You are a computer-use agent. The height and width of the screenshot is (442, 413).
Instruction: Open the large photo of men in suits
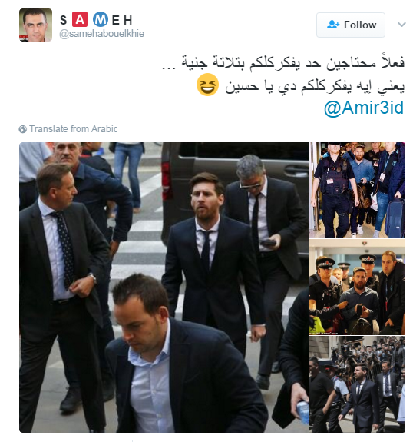click(x=164, y=287)
